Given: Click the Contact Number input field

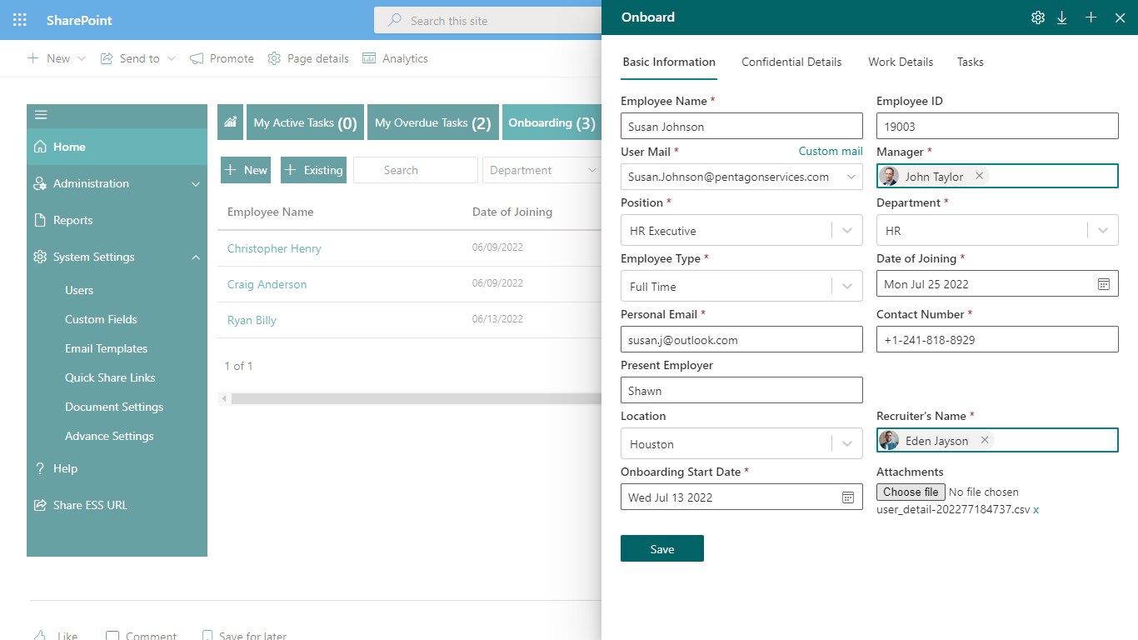Looking at the screenshot, I should (x=997, y=339).
